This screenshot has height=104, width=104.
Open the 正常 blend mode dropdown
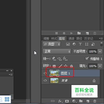pos(57,51)
